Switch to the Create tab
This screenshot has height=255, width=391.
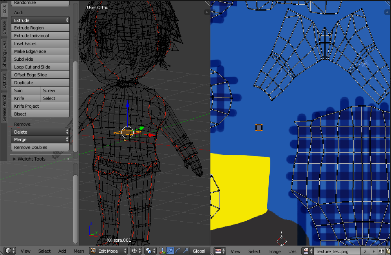click(x=4, y=27)
